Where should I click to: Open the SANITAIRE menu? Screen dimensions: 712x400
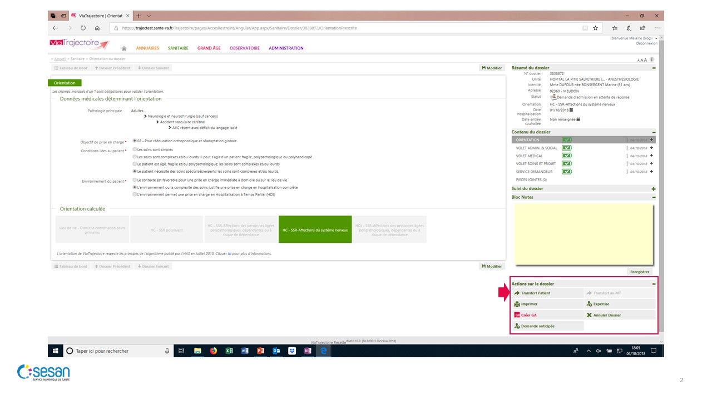pos(178,48)
